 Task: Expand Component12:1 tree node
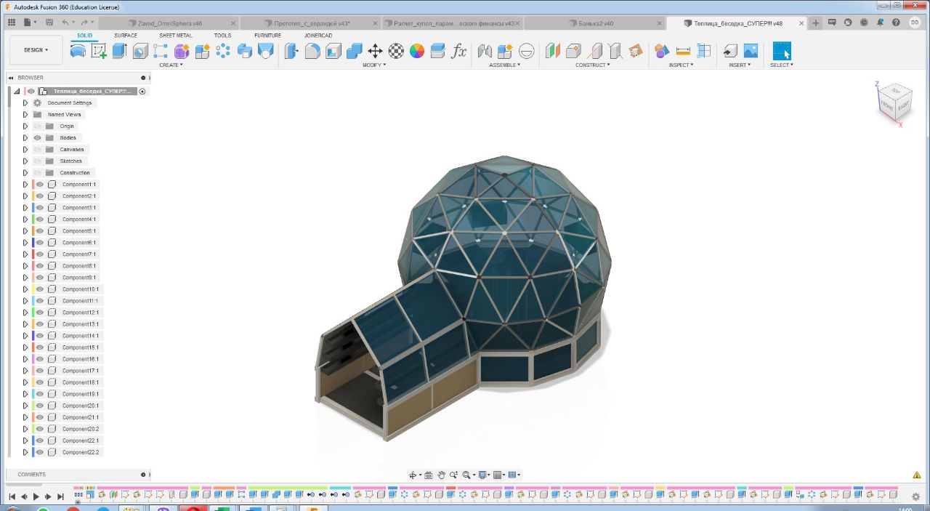(x=25, y=312)
